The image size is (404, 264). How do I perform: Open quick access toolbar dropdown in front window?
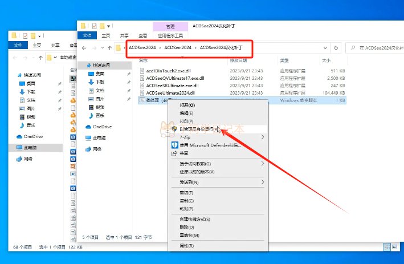point(108,26)
